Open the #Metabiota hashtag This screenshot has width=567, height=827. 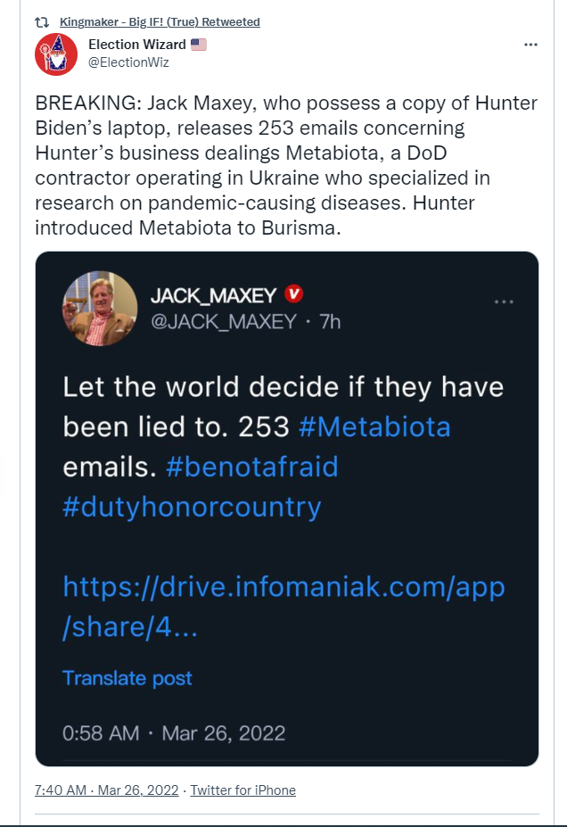coord(374,426)
